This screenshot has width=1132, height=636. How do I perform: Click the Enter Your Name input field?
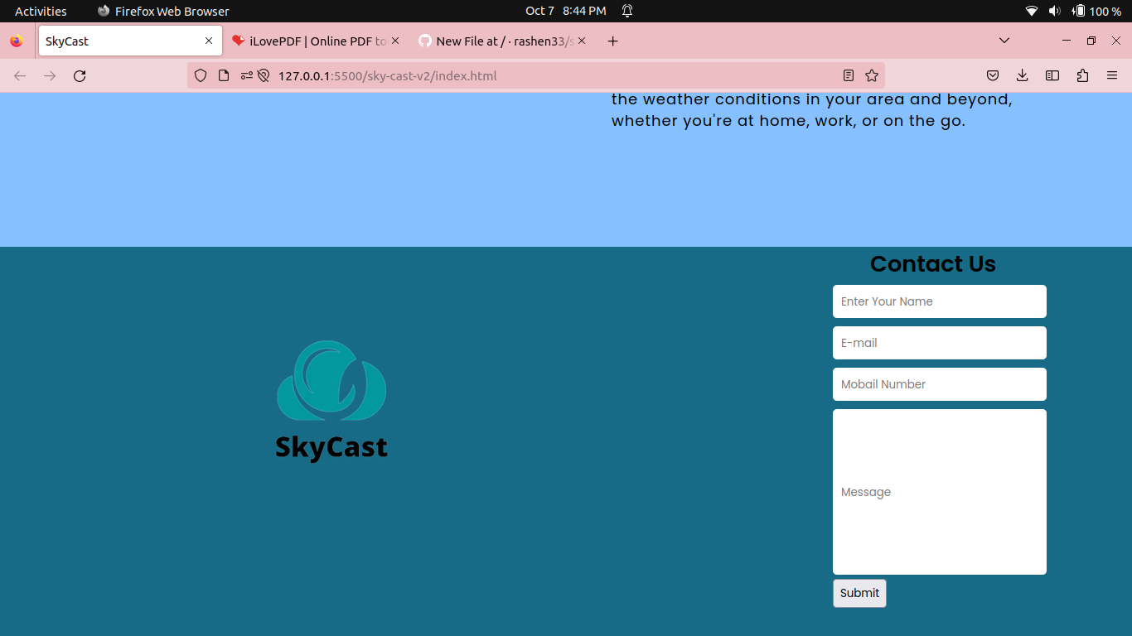(939, 301)
